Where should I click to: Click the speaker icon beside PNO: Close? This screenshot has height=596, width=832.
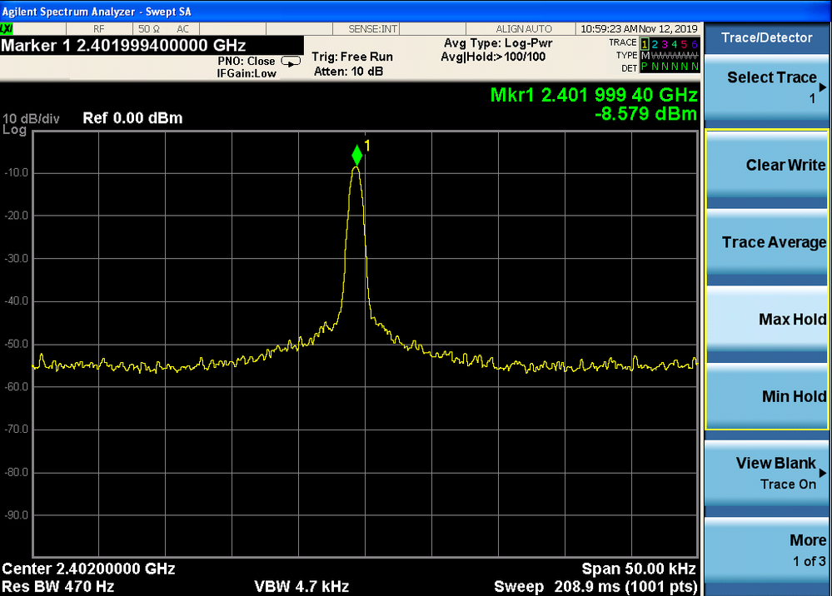291,61
